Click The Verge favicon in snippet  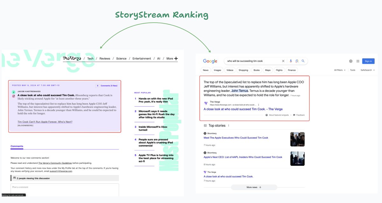206,103
